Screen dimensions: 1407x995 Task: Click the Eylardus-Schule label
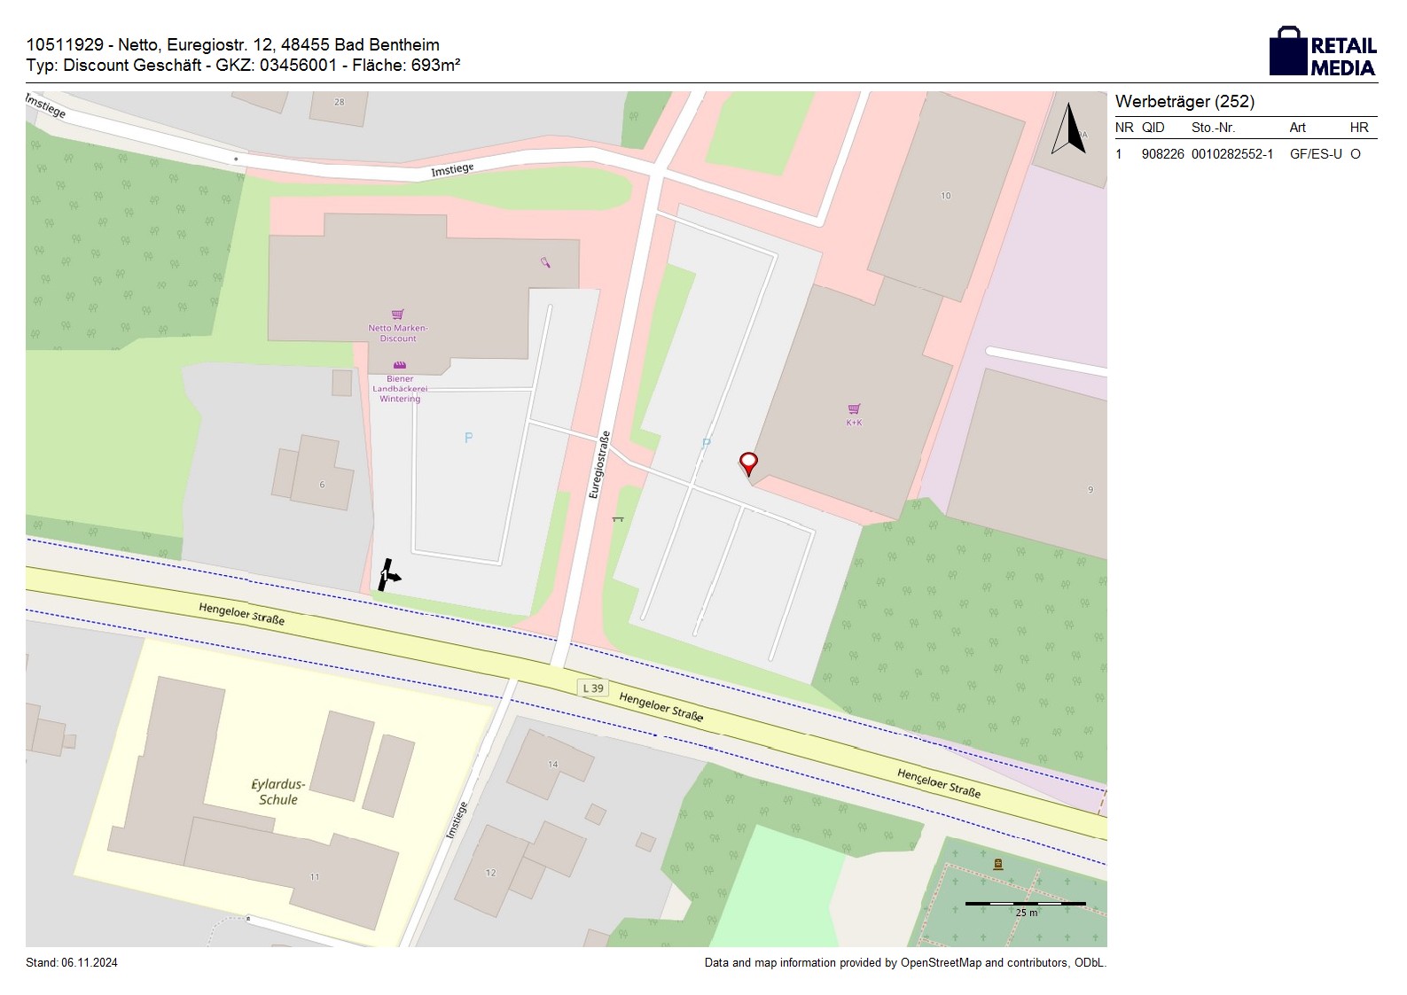pyautogui.click(x=278, y=792)
